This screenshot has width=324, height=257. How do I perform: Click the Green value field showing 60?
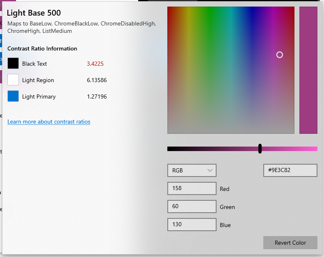pos(192,207)
